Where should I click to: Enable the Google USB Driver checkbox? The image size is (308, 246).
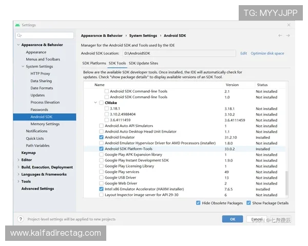click(x=101, y=177)
